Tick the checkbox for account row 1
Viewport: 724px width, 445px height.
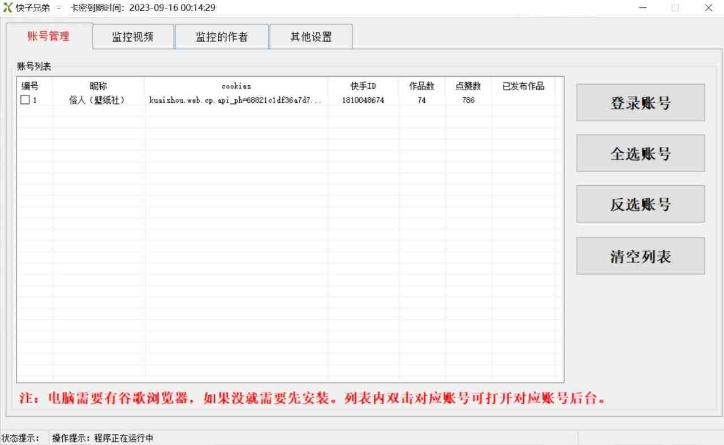(x=25, y=100)
